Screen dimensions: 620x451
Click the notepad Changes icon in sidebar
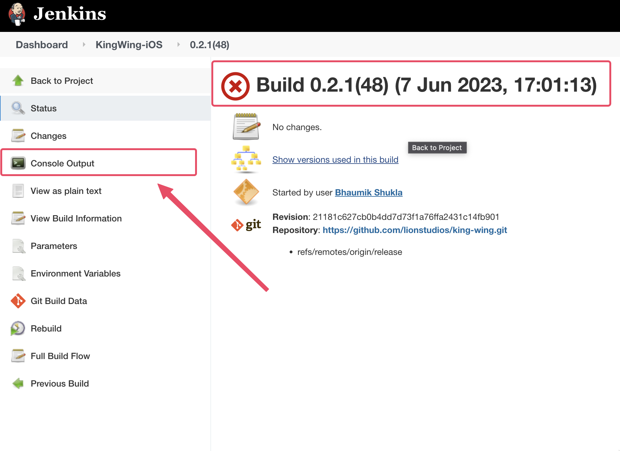point(18,136)
